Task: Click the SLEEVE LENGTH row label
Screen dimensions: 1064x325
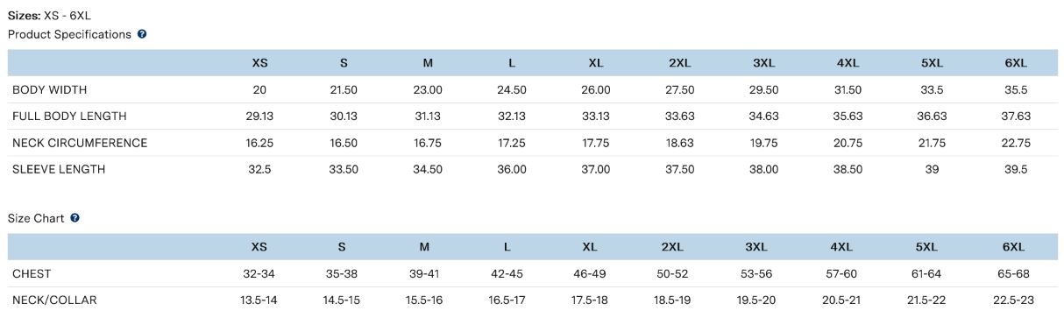Action: [x=59, y=169]
